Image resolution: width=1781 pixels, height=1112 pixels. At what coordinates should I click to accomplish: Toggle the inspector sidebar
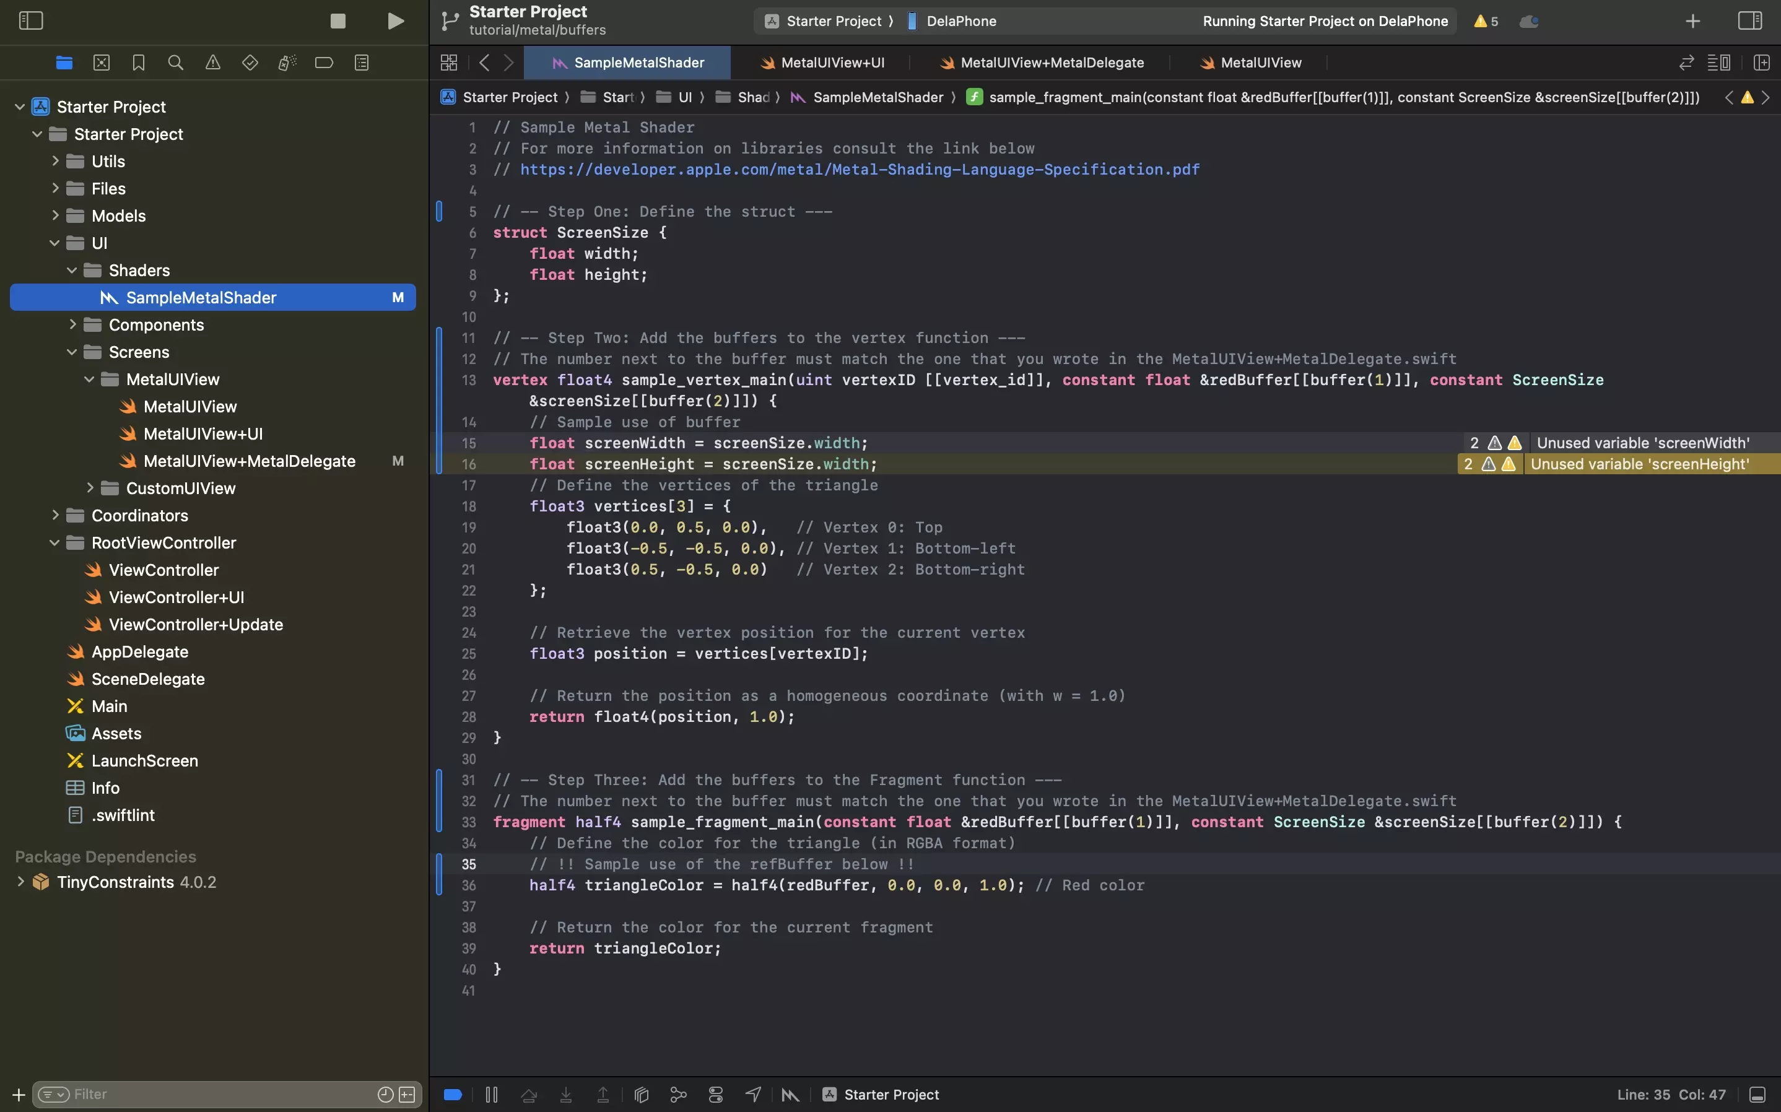click(x=1749, y=20)
